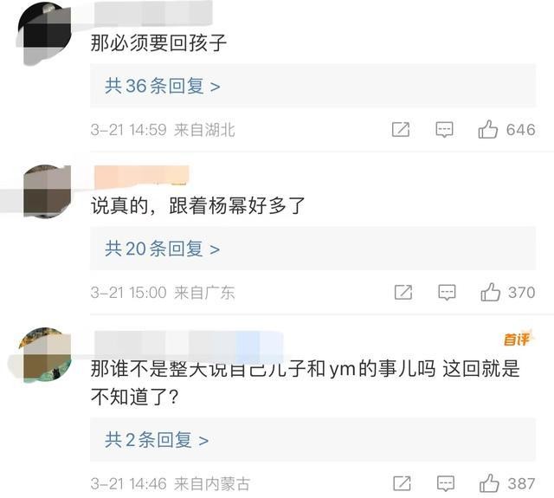Expand the 共36条回复 replies
554x498 pixels.
click(x=163, y=86)
